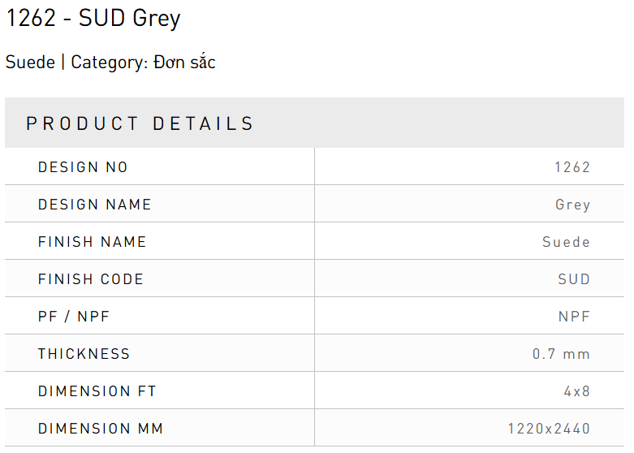The image size is (634, 453).
Task: Click the Suede finish name value
Action: click(567, 242)
